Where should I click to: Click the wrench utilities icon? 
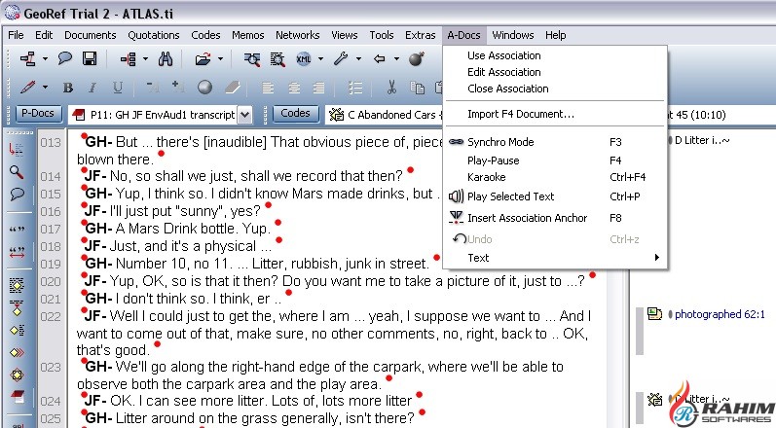341,59
